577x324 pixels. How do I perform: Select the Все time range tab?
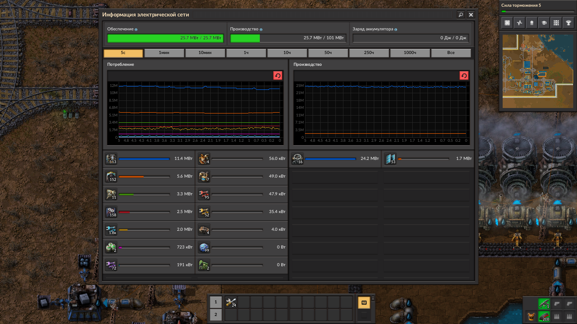[451, 53]
